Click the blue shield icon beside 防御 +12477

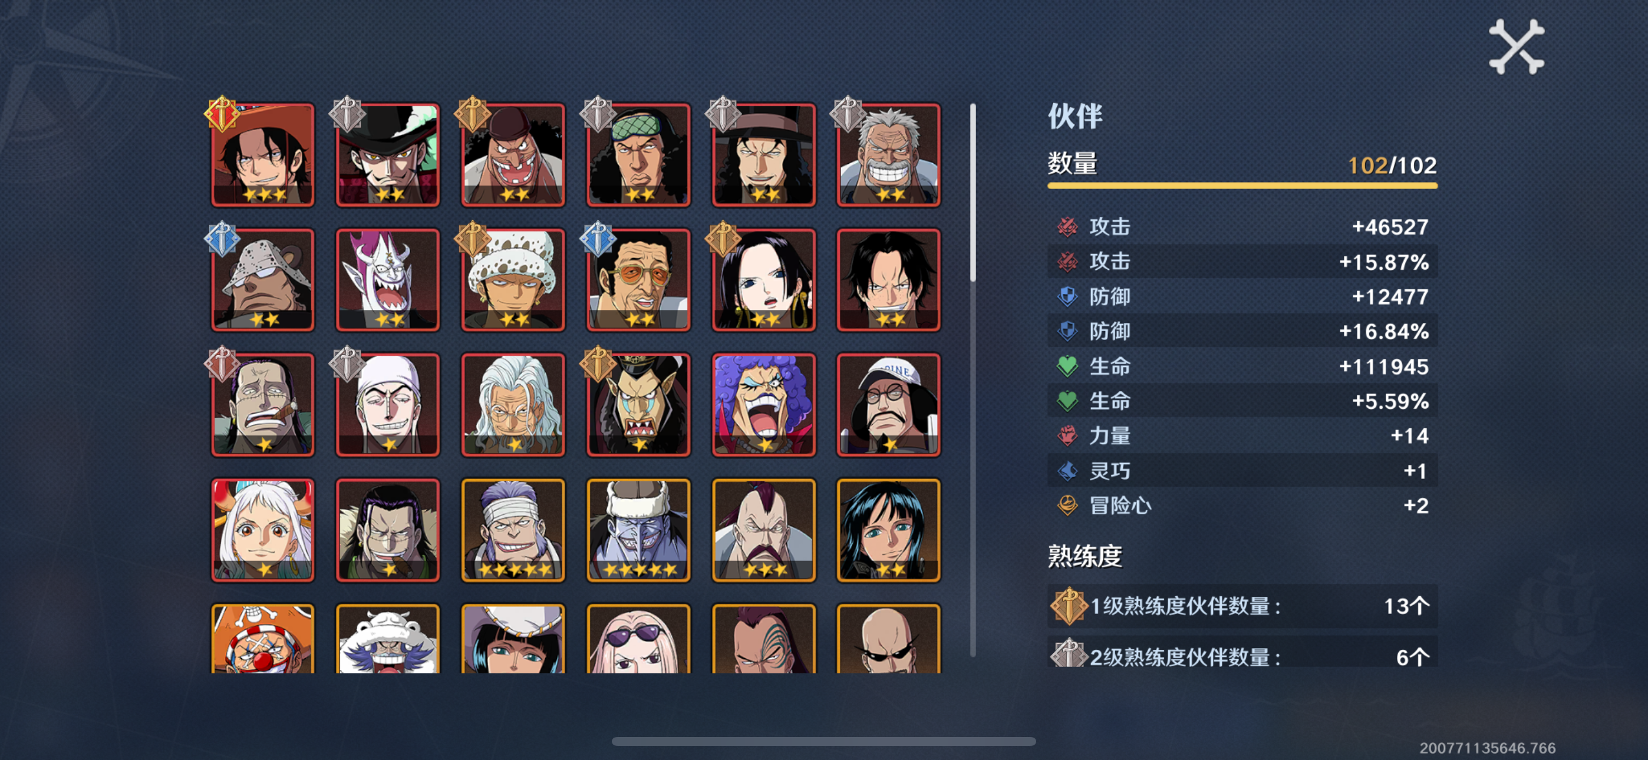click(x=1066, y=296)
